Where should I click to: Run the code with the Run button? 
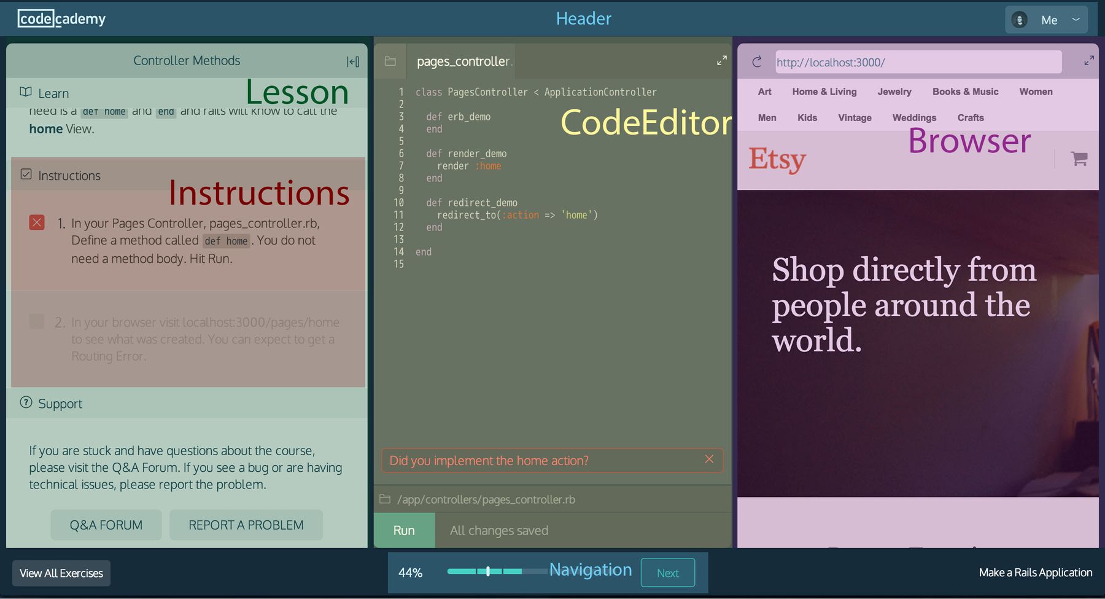[404, 530]
